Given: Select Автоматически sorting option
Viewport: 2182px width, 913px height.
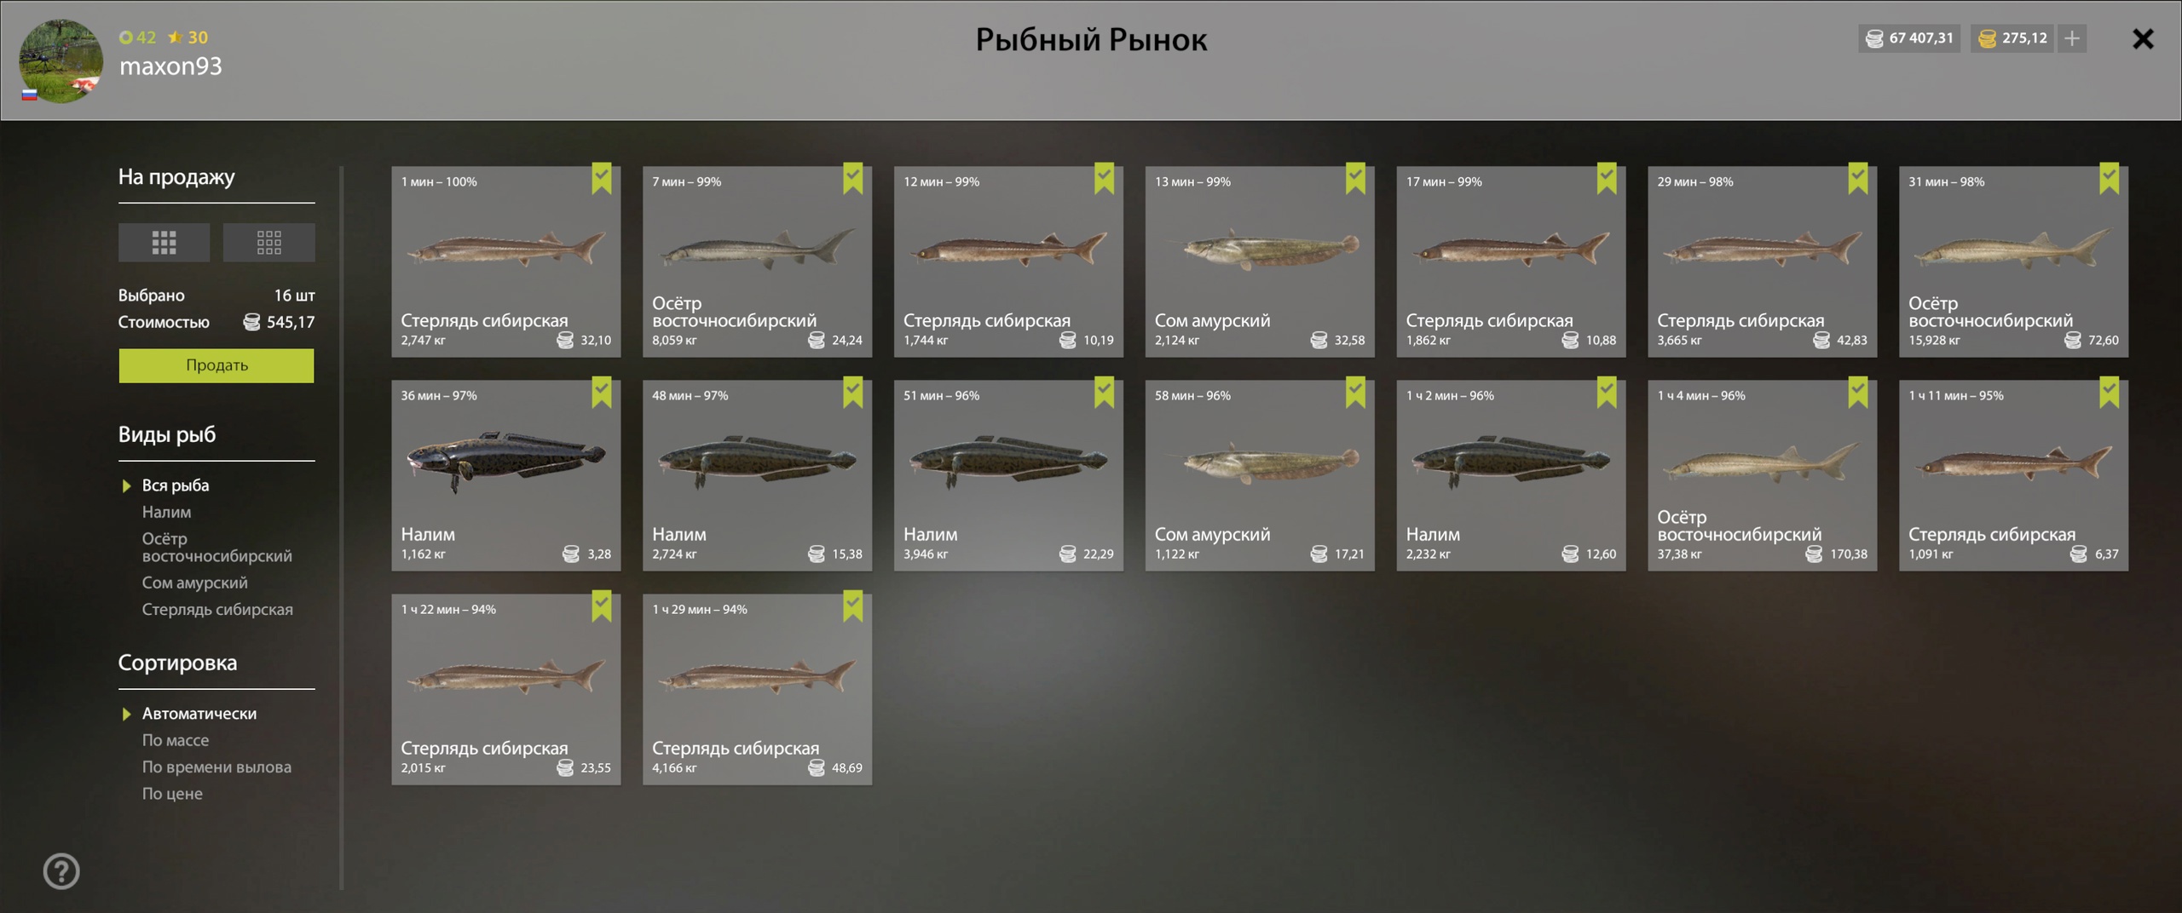Looking at the screenshot, I should (199, 714).
